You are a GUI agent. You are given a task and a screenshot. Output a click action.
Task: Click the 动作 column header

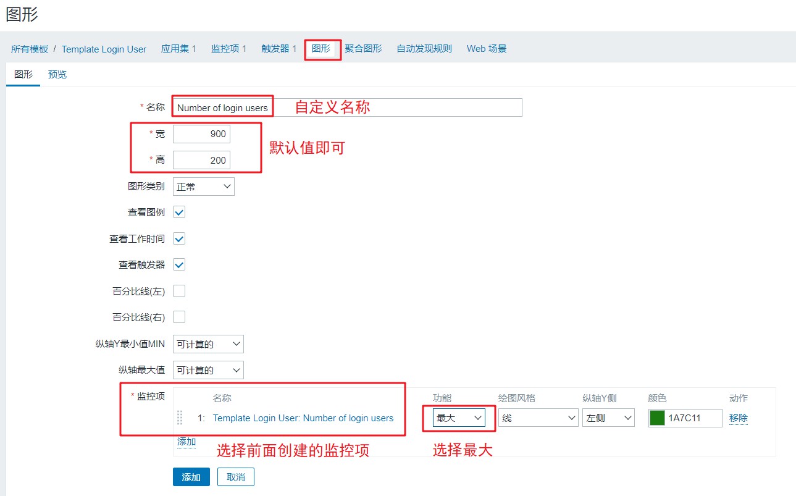pos(739,398)
